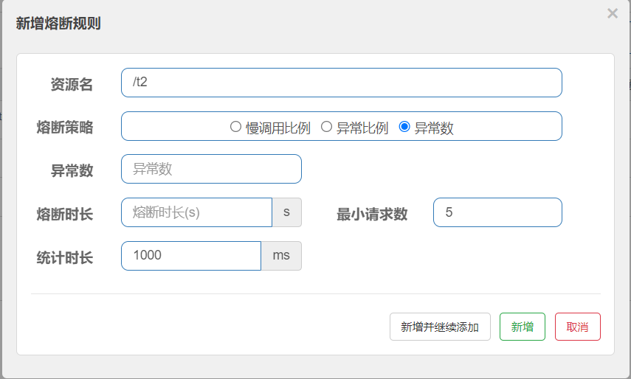This screenshot has height=379, width=631.
Task: Click the 最小请求数 field label
Action: point(372,215)
